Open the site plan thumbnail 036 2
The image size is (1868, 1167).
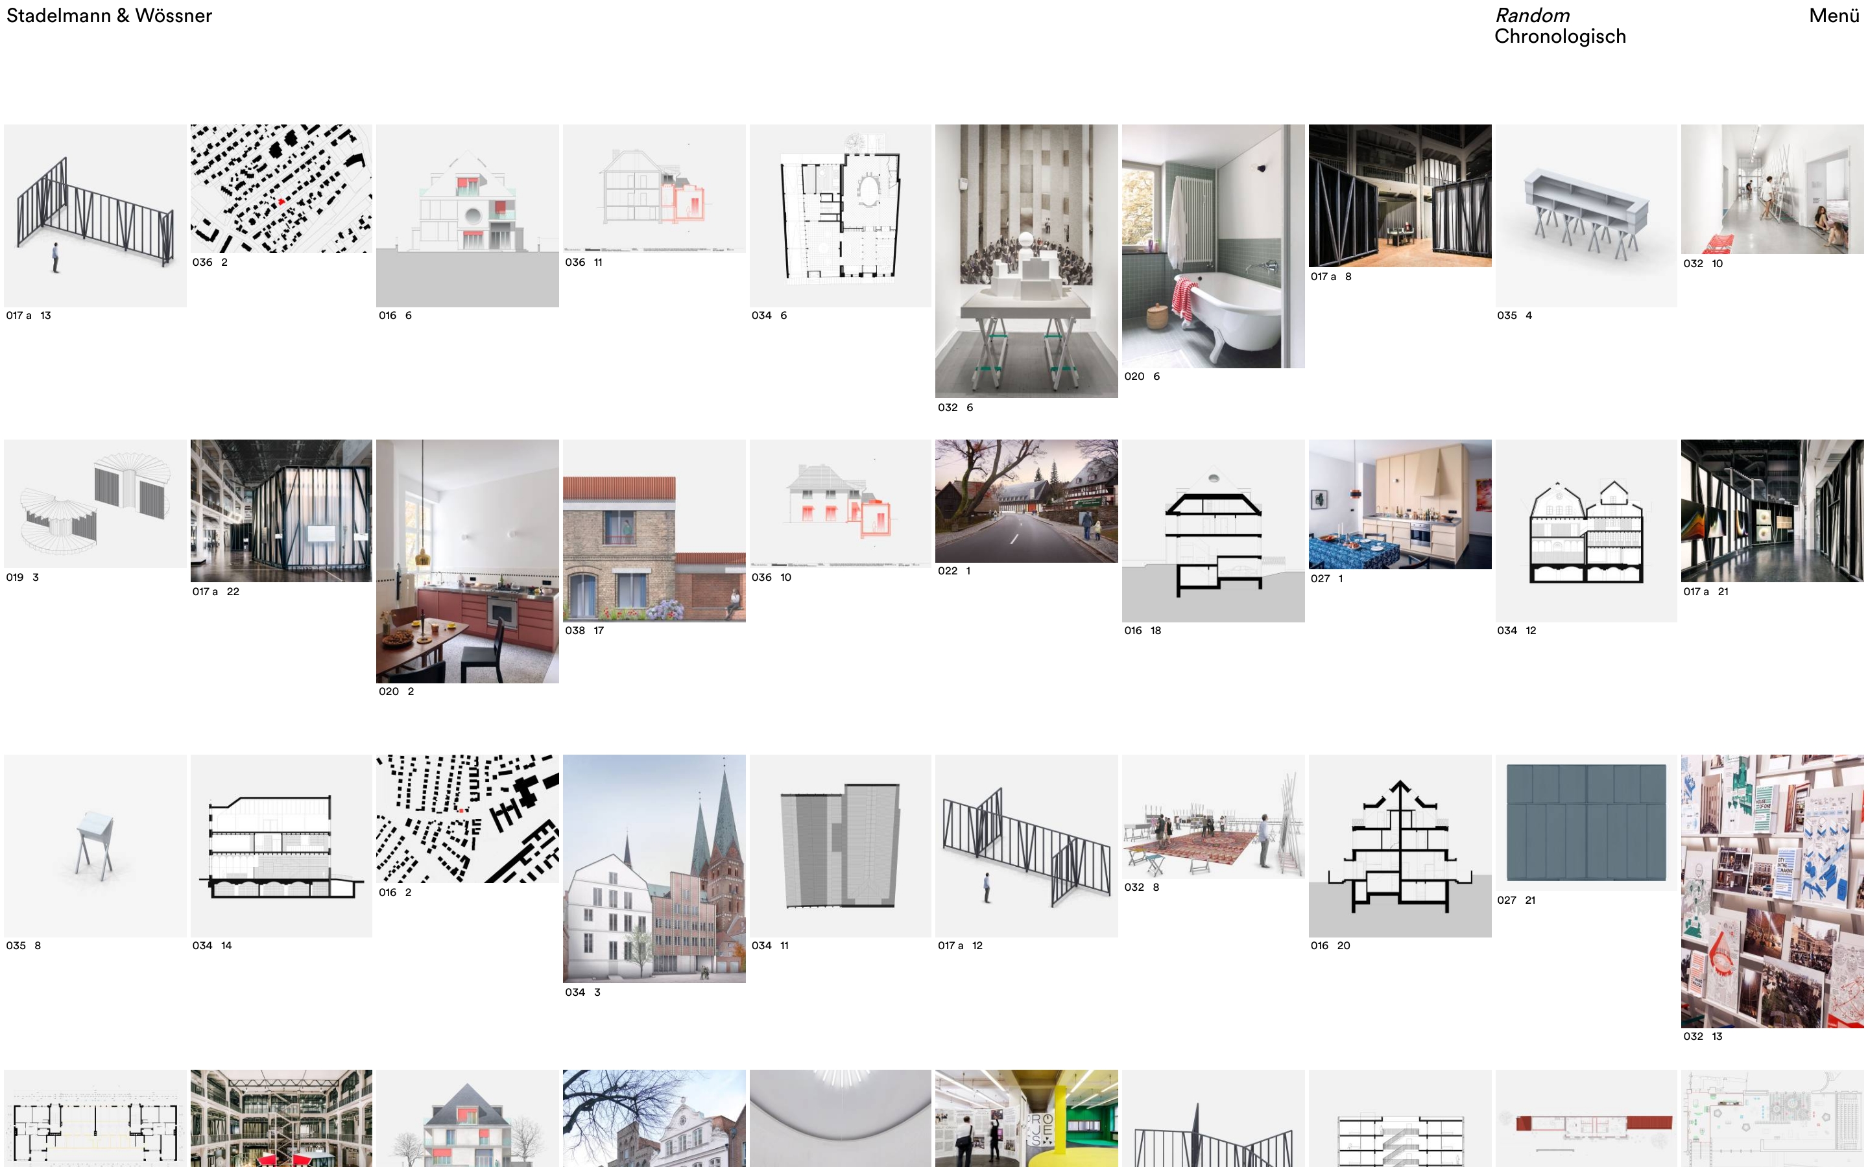click(281, 188)
